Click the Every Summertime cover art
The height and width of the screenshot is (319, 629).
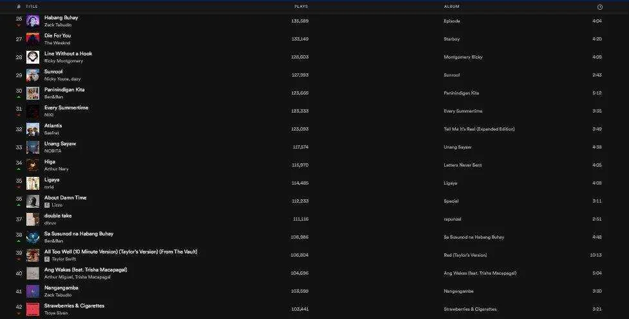coord(33,111)
